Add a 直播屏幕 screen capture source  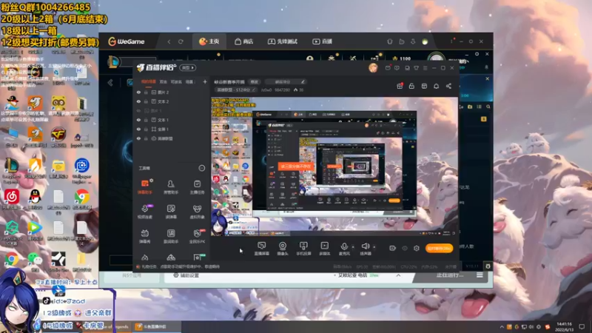tap(262, 249)
